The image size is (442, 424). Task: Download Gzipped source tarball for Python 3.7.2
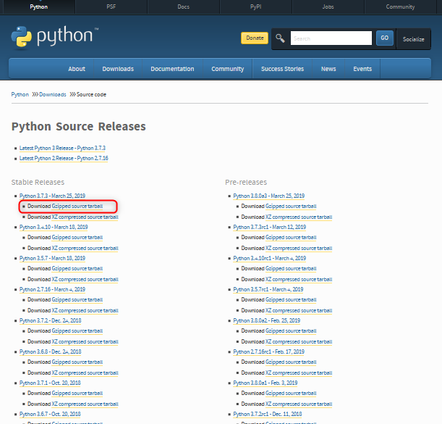(77, 331)
